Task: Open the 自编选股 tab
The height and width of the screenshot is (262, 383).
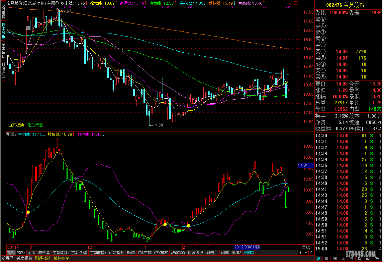Action: pyautogui.click(x=195, y=253)
